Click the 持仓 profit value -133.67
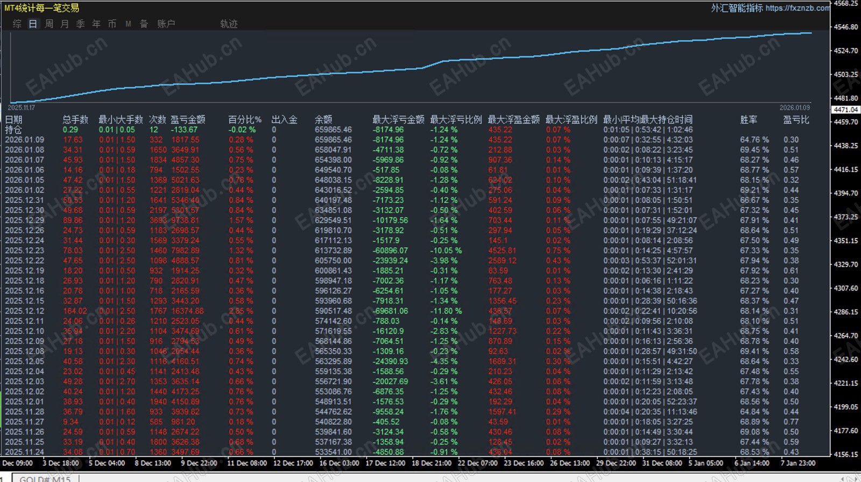861x482 pixels. click(184, 130)
